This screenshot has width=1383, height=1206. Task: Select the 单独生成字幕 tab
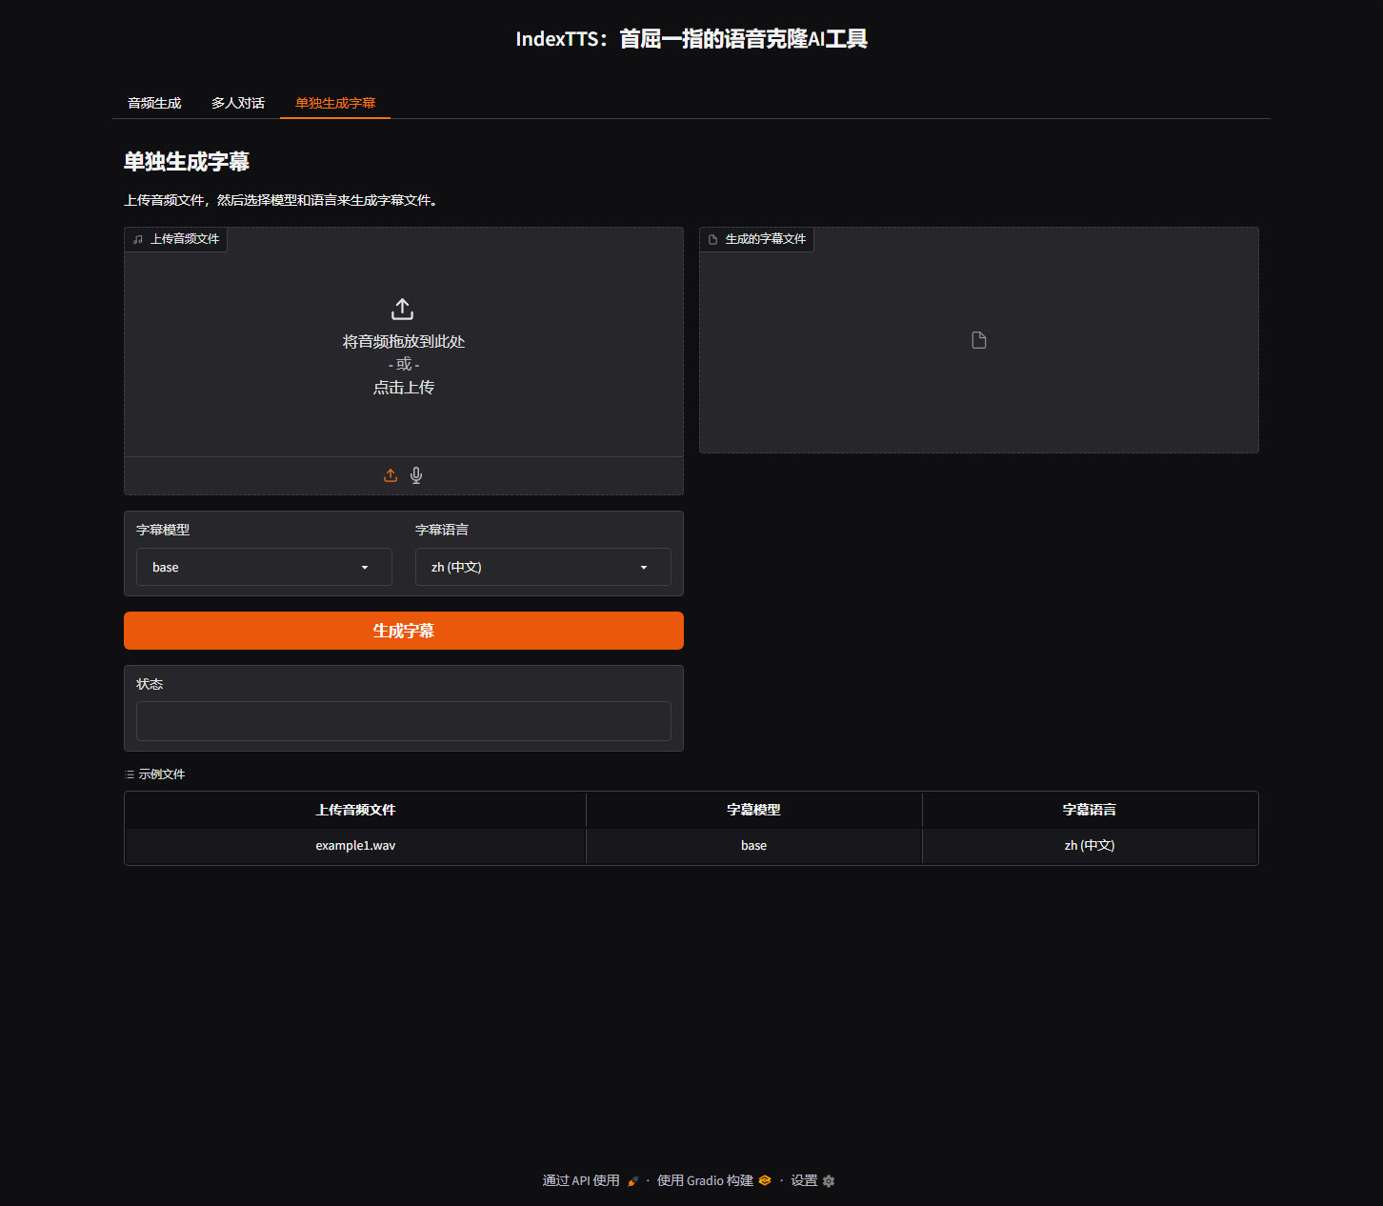click(x=335, y=103)
